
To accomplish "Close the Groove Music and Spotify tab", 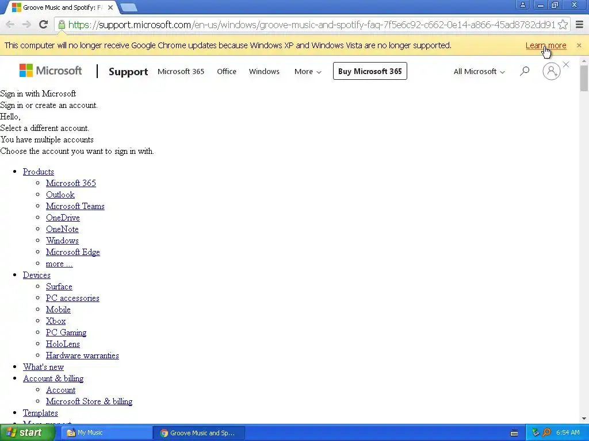I will tap(110, 7).
